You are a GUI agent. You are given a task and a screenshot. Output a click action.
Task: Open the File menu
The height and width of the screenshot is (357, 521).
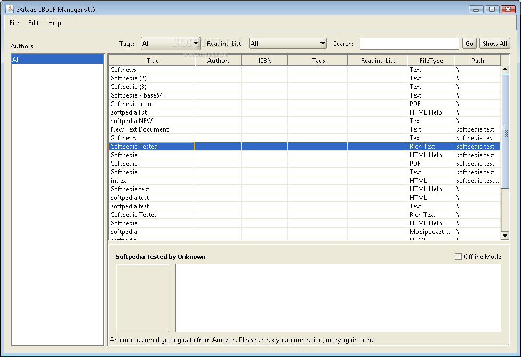click(x=13, y=23)
